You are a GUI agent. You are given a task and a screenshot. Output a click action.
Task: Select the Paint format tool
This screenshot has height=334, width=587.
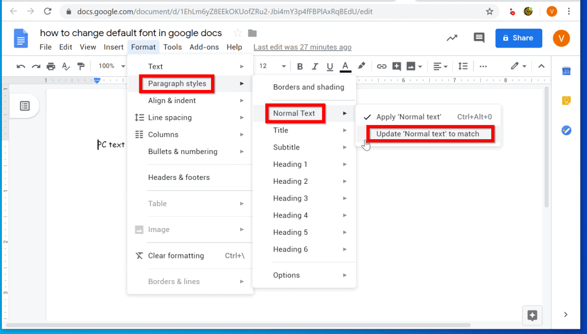(x=81, y=66)
